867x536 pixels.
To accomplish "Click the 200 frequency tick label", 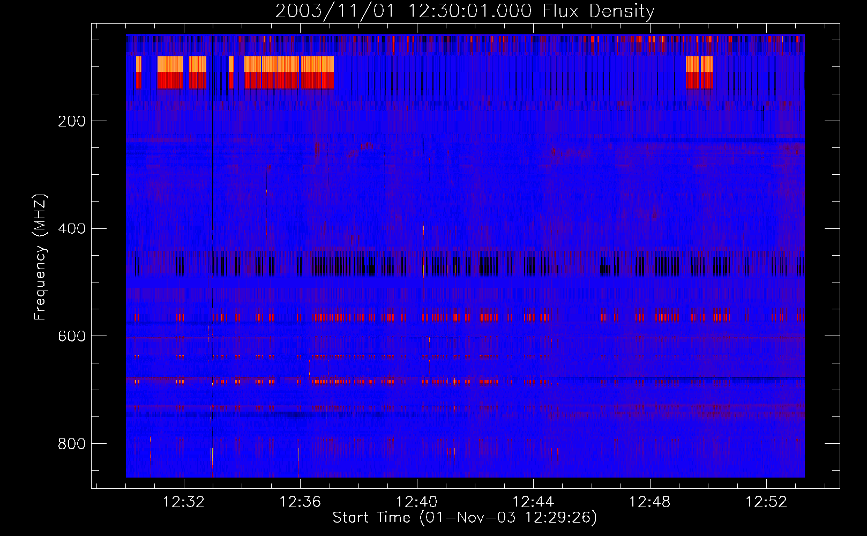I will tap(72, 121).
